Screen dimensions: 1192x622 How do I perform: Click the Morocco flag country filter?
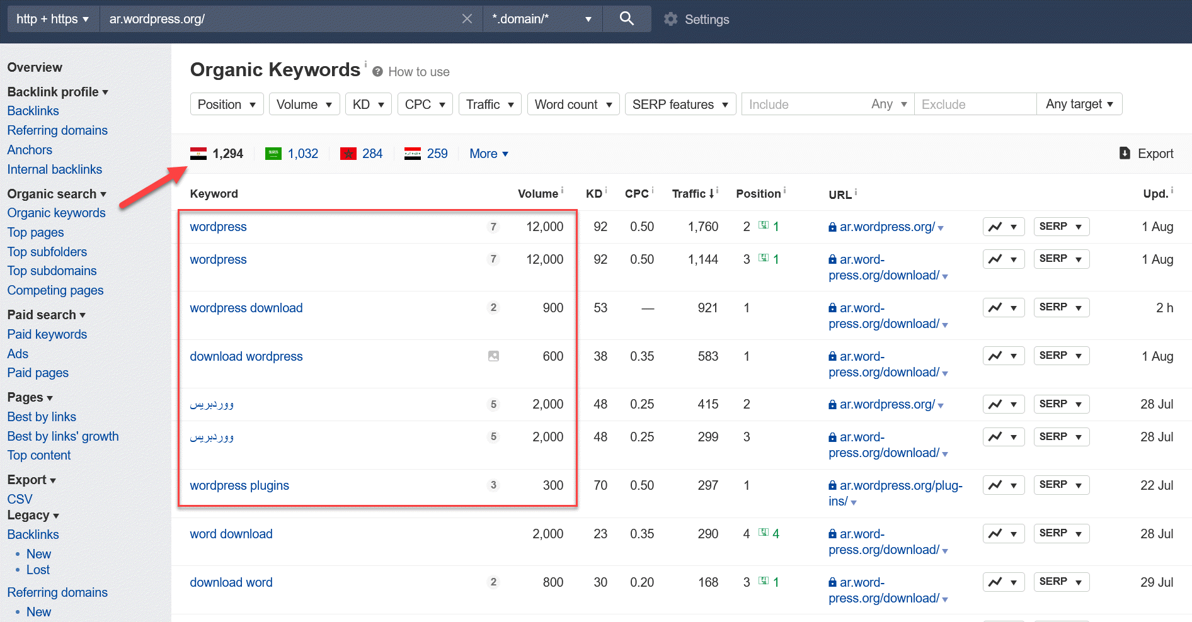(348, 154)
